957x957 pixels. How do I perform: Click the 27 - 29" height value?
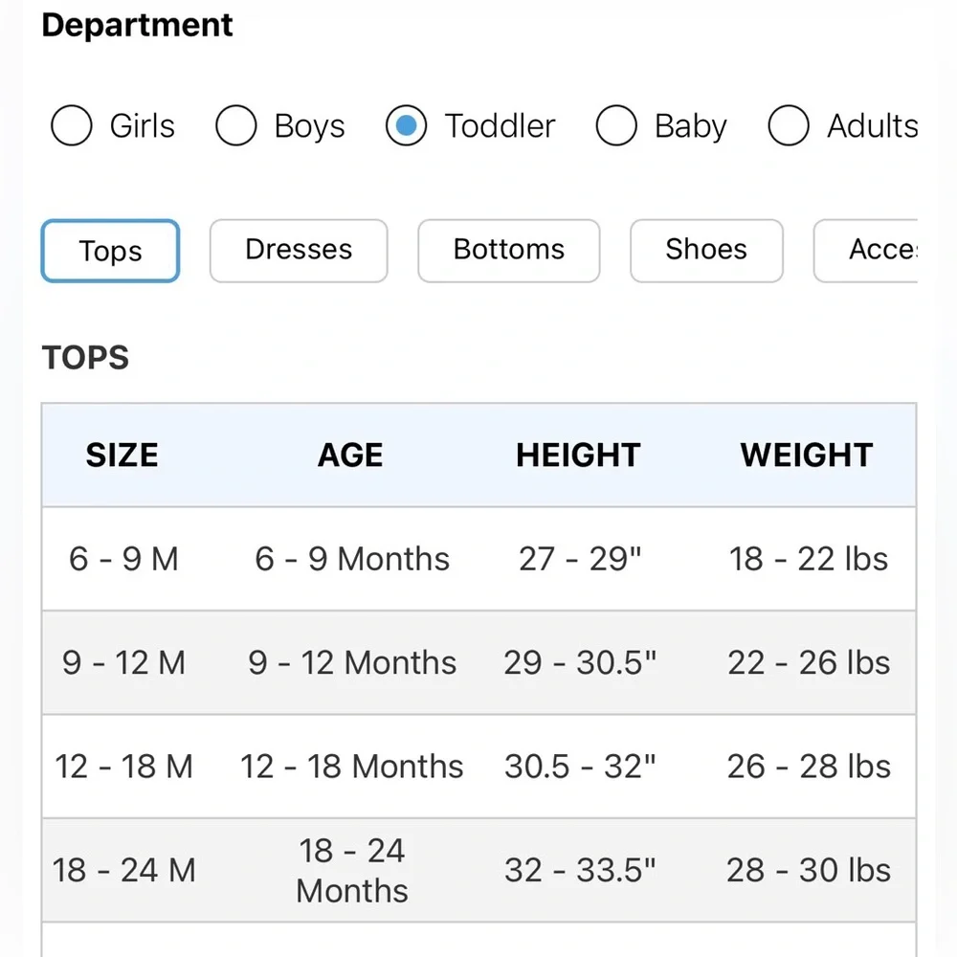coord(580,559)
